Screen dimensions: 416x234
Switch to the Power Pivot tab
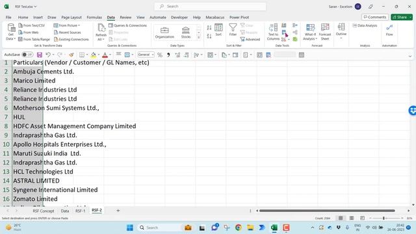[239, 18]
